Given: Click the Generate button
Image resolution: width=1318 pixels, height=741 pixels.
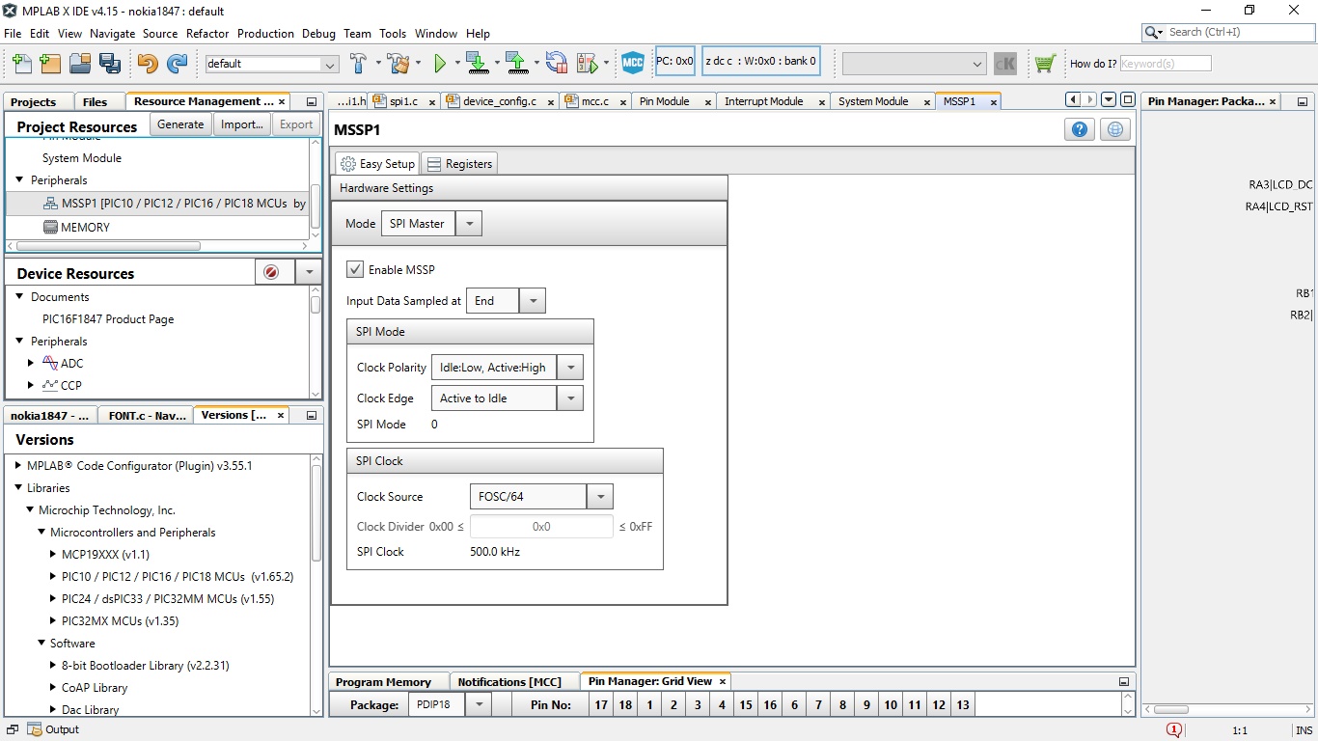Looking at the screenshot, I should [180, 124].
